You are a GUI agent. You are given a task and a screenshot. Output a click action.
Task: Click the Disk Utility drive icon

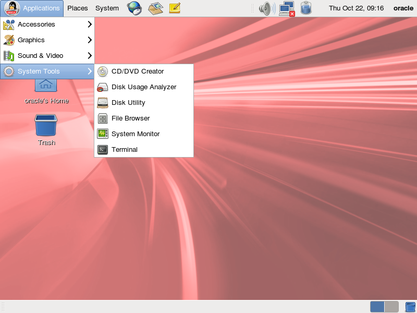click(x=102, y=103)
